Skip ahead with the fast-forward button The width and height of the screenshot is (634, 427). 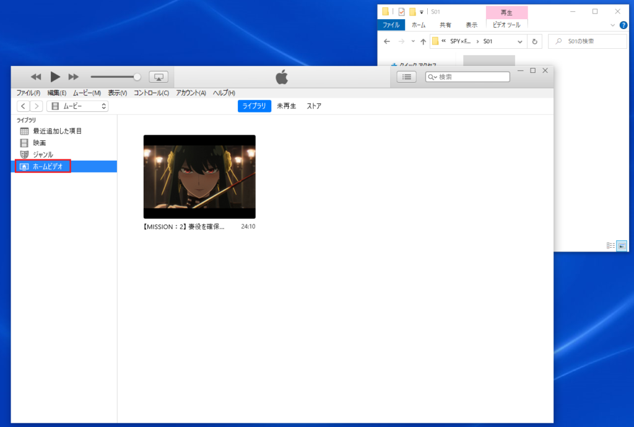[74, 77]
